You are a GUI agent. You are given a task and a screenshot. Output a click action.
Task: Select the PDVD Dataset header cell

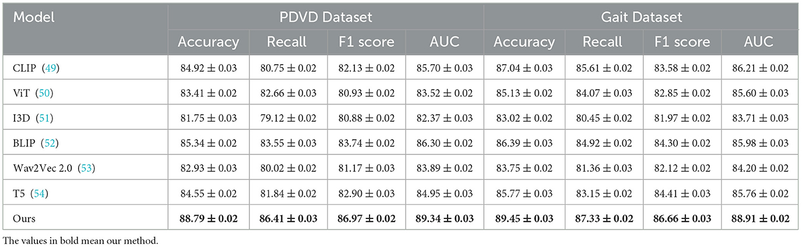coord(326,17)
